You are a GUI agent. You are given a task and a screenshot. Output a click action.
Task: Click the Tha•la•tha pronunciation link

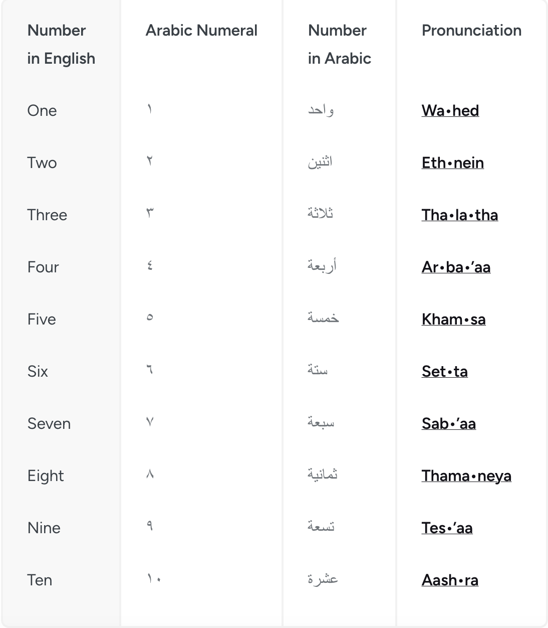click(x=459, y=215)
